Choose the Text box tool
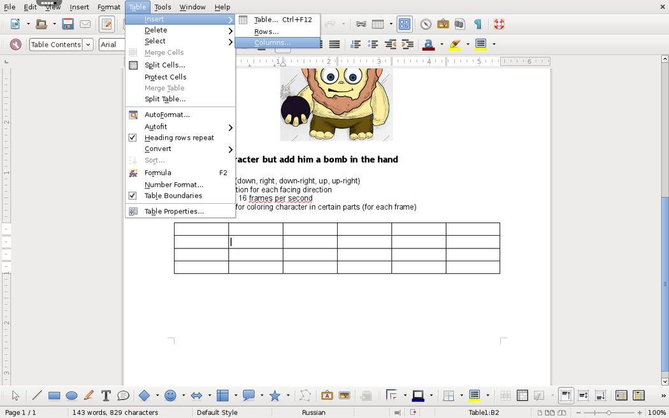The width and height of the screenshot is (669, 418). tap(106, 396)
